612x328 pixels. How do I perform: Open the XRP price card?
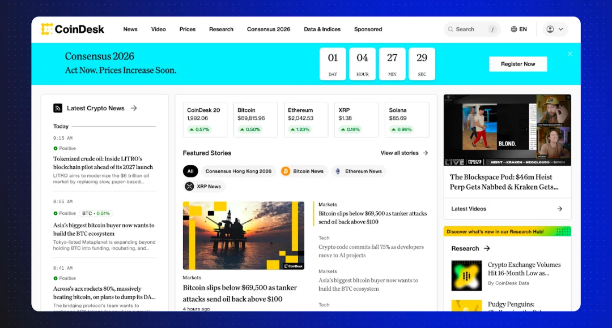356,119
